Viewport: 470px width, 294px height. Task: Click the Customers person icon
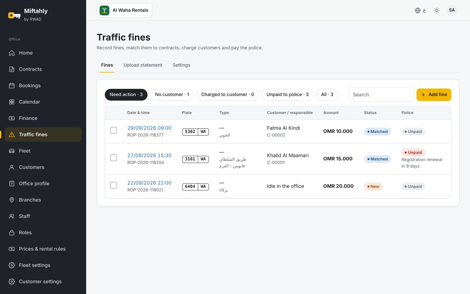(12, 167)
